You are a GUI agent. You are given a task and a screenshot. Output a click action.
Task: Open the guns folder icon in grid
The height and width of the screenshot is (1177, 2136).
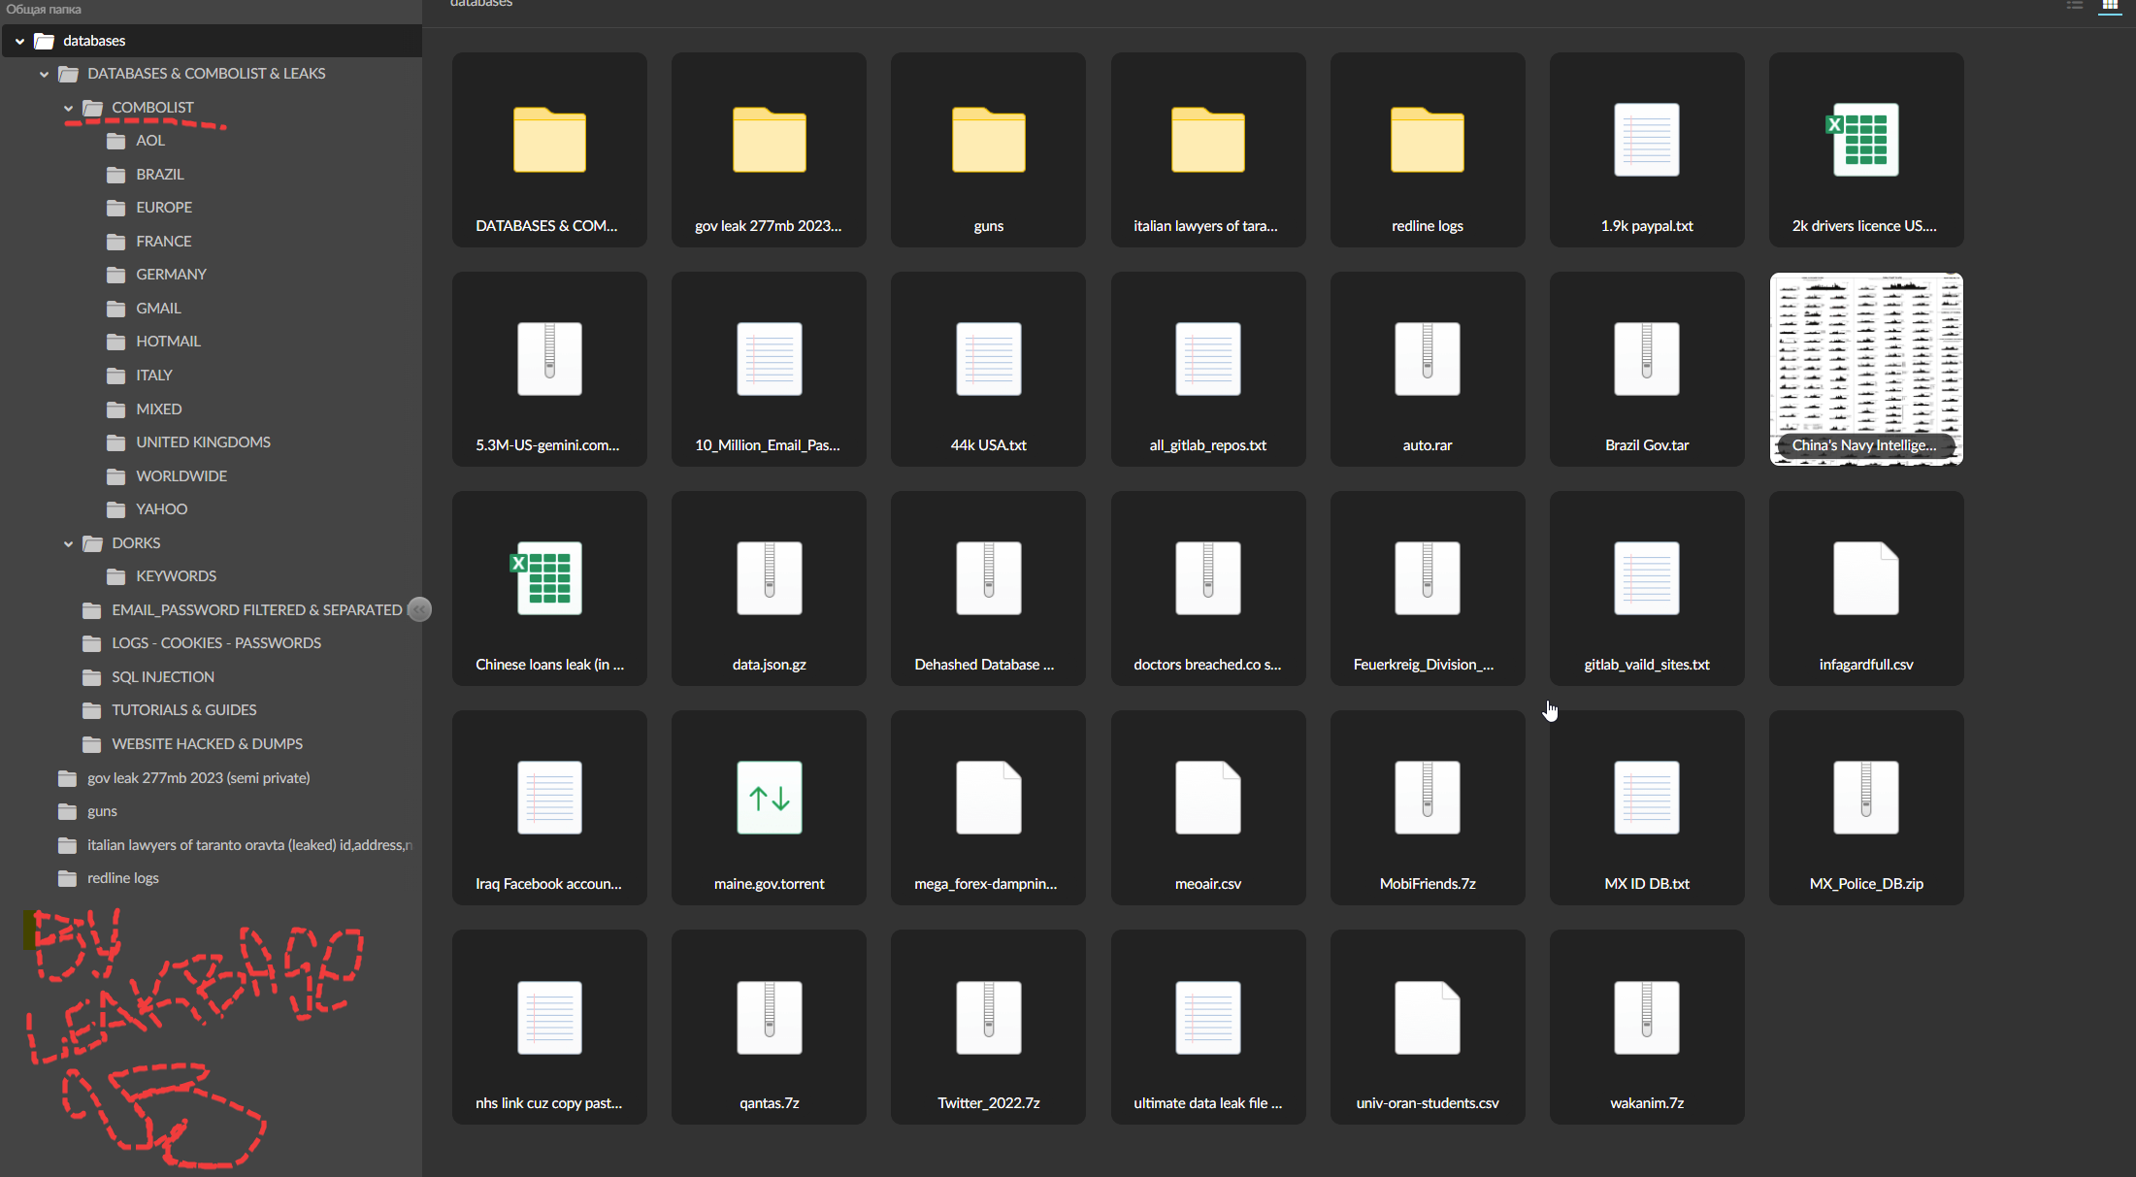(988, 141)
